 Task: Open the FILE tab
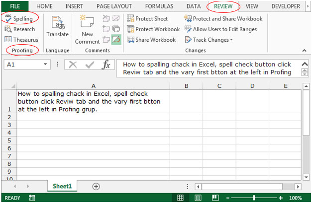[15, 6]
